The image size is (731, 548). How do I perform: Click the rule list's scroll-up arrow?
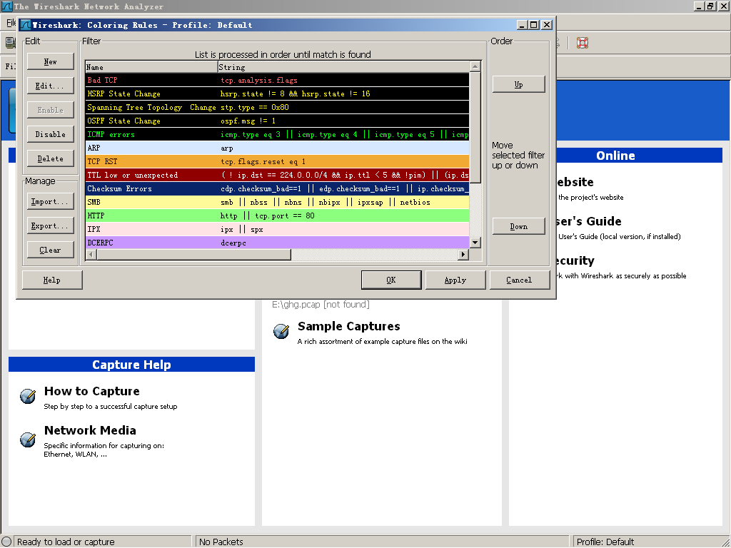coord(475,66)
